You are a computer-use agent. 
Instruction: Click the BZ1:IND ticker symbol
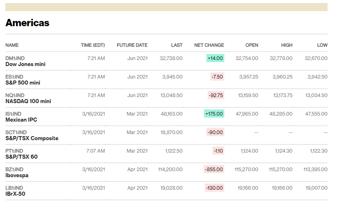coord(14,170)
